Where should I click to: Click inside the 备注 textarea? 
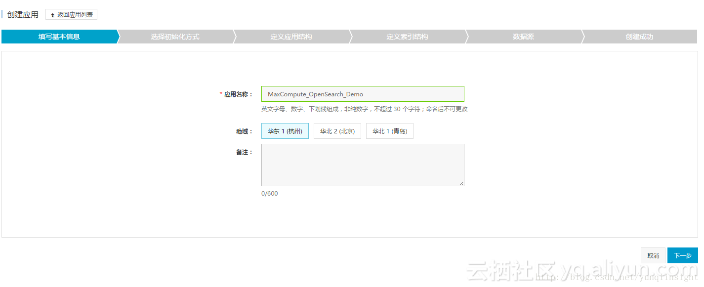tap(363, 165)
